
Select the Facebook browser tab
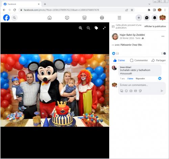click(21, 4)
